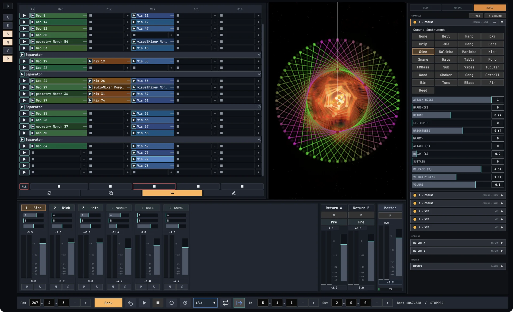Toggle Pre on Return B
513x312 pixels.
click(361, 222)
